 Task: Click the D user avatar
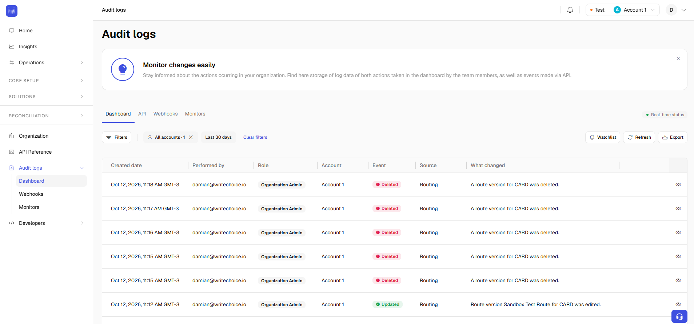click(x=671, y=10)
